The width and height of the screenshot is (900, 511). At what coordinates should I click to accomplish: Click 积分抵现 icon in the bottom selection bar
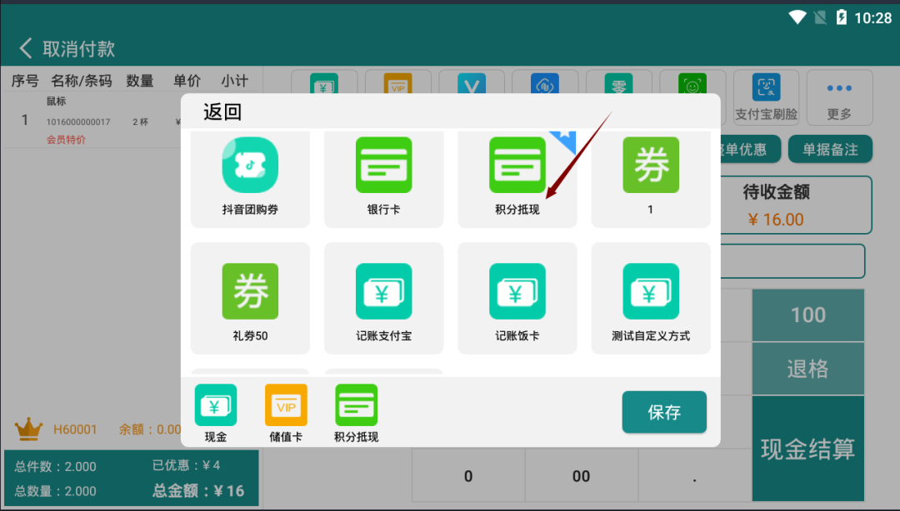point(356,406)
